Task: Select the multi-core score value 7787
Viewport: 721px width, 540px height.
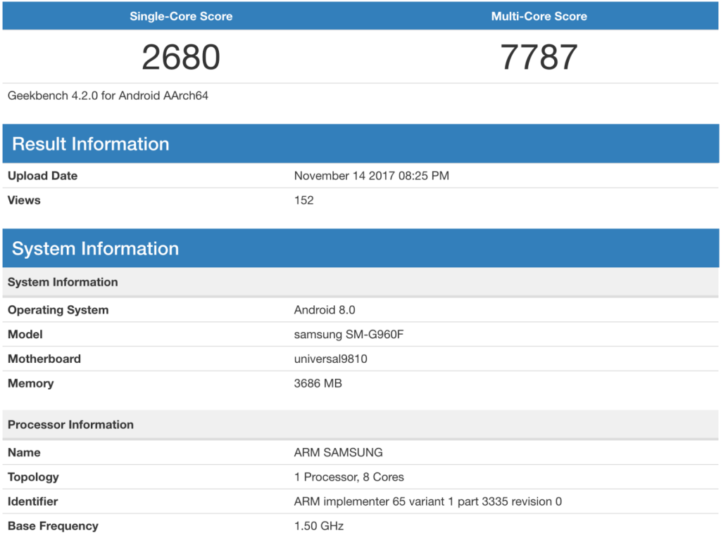Action: [x=539, y=57]
